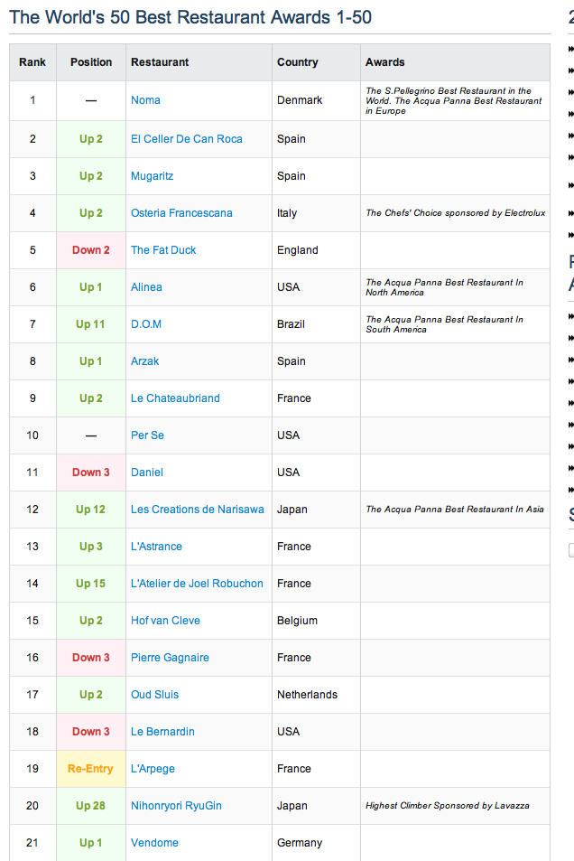The width and height of the screenshot is (574, 861).
Task: Click the 'Up 3' position cell
Action: pyautogui.click(x=91, y=547)
